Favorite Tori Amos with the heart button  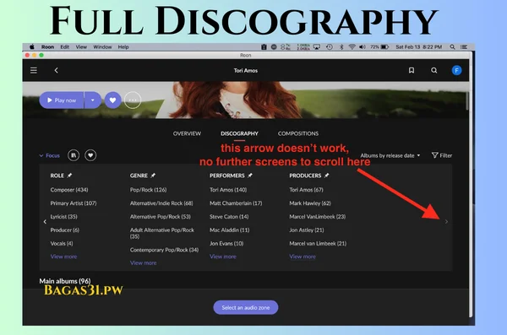click(112, 100)
